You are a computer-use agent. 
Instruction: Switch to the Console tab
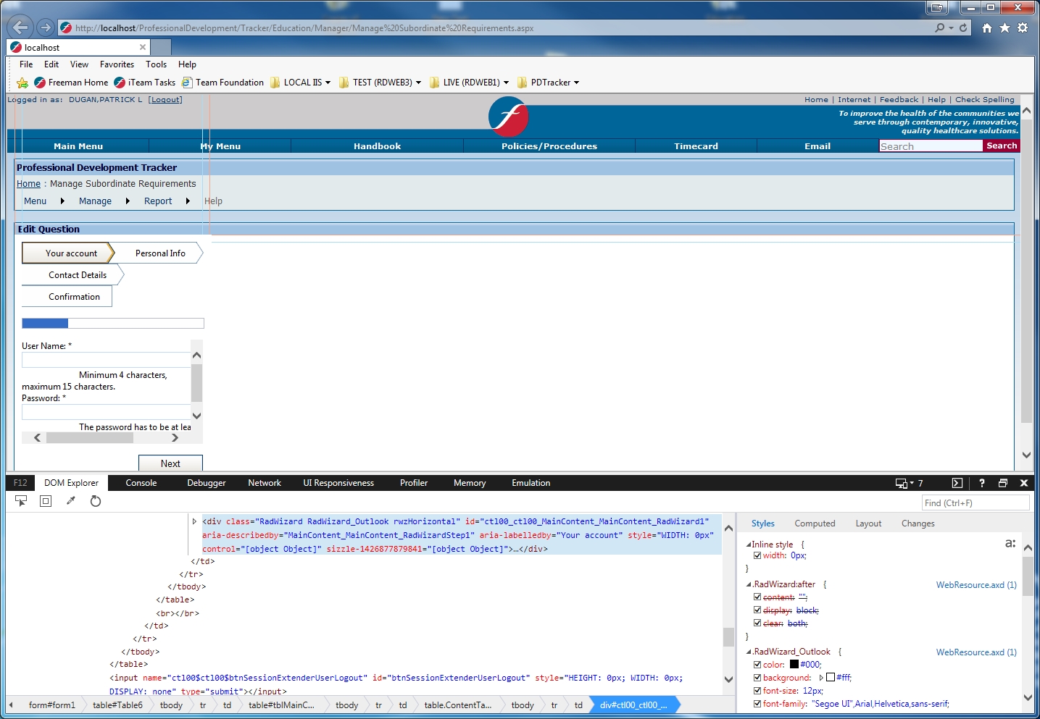tap(141, 483)
